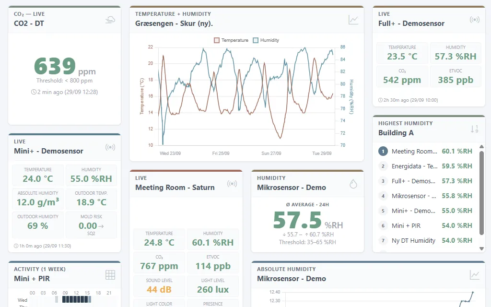Open the Meeting Room - Saturn card title
The width and height of the screenshot is (491, 307).
click(x=175, y=188)
